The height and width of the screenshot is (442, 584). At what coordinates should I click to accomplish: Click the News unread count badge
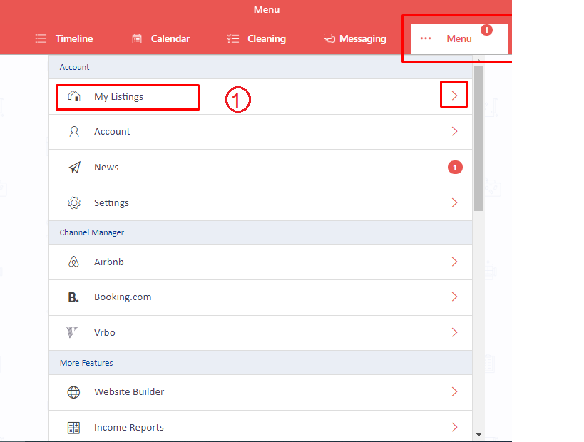[x=455, y=168]
